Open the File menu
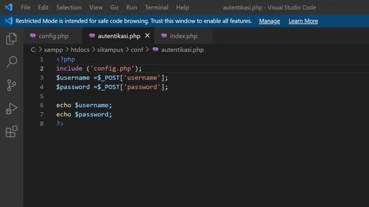Viewport: 369px width, 207px height. 25,7
